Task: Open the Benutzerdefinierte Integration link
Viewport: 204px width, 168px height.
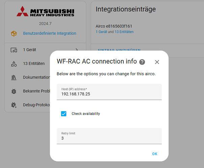Action: [50, 33]
